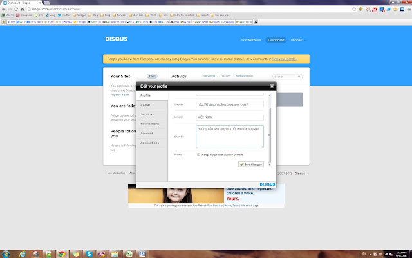Image resolution: width=412 pixels, height=258 pixels.
Task: Click the browser address bar
Action: pos(189,9)
